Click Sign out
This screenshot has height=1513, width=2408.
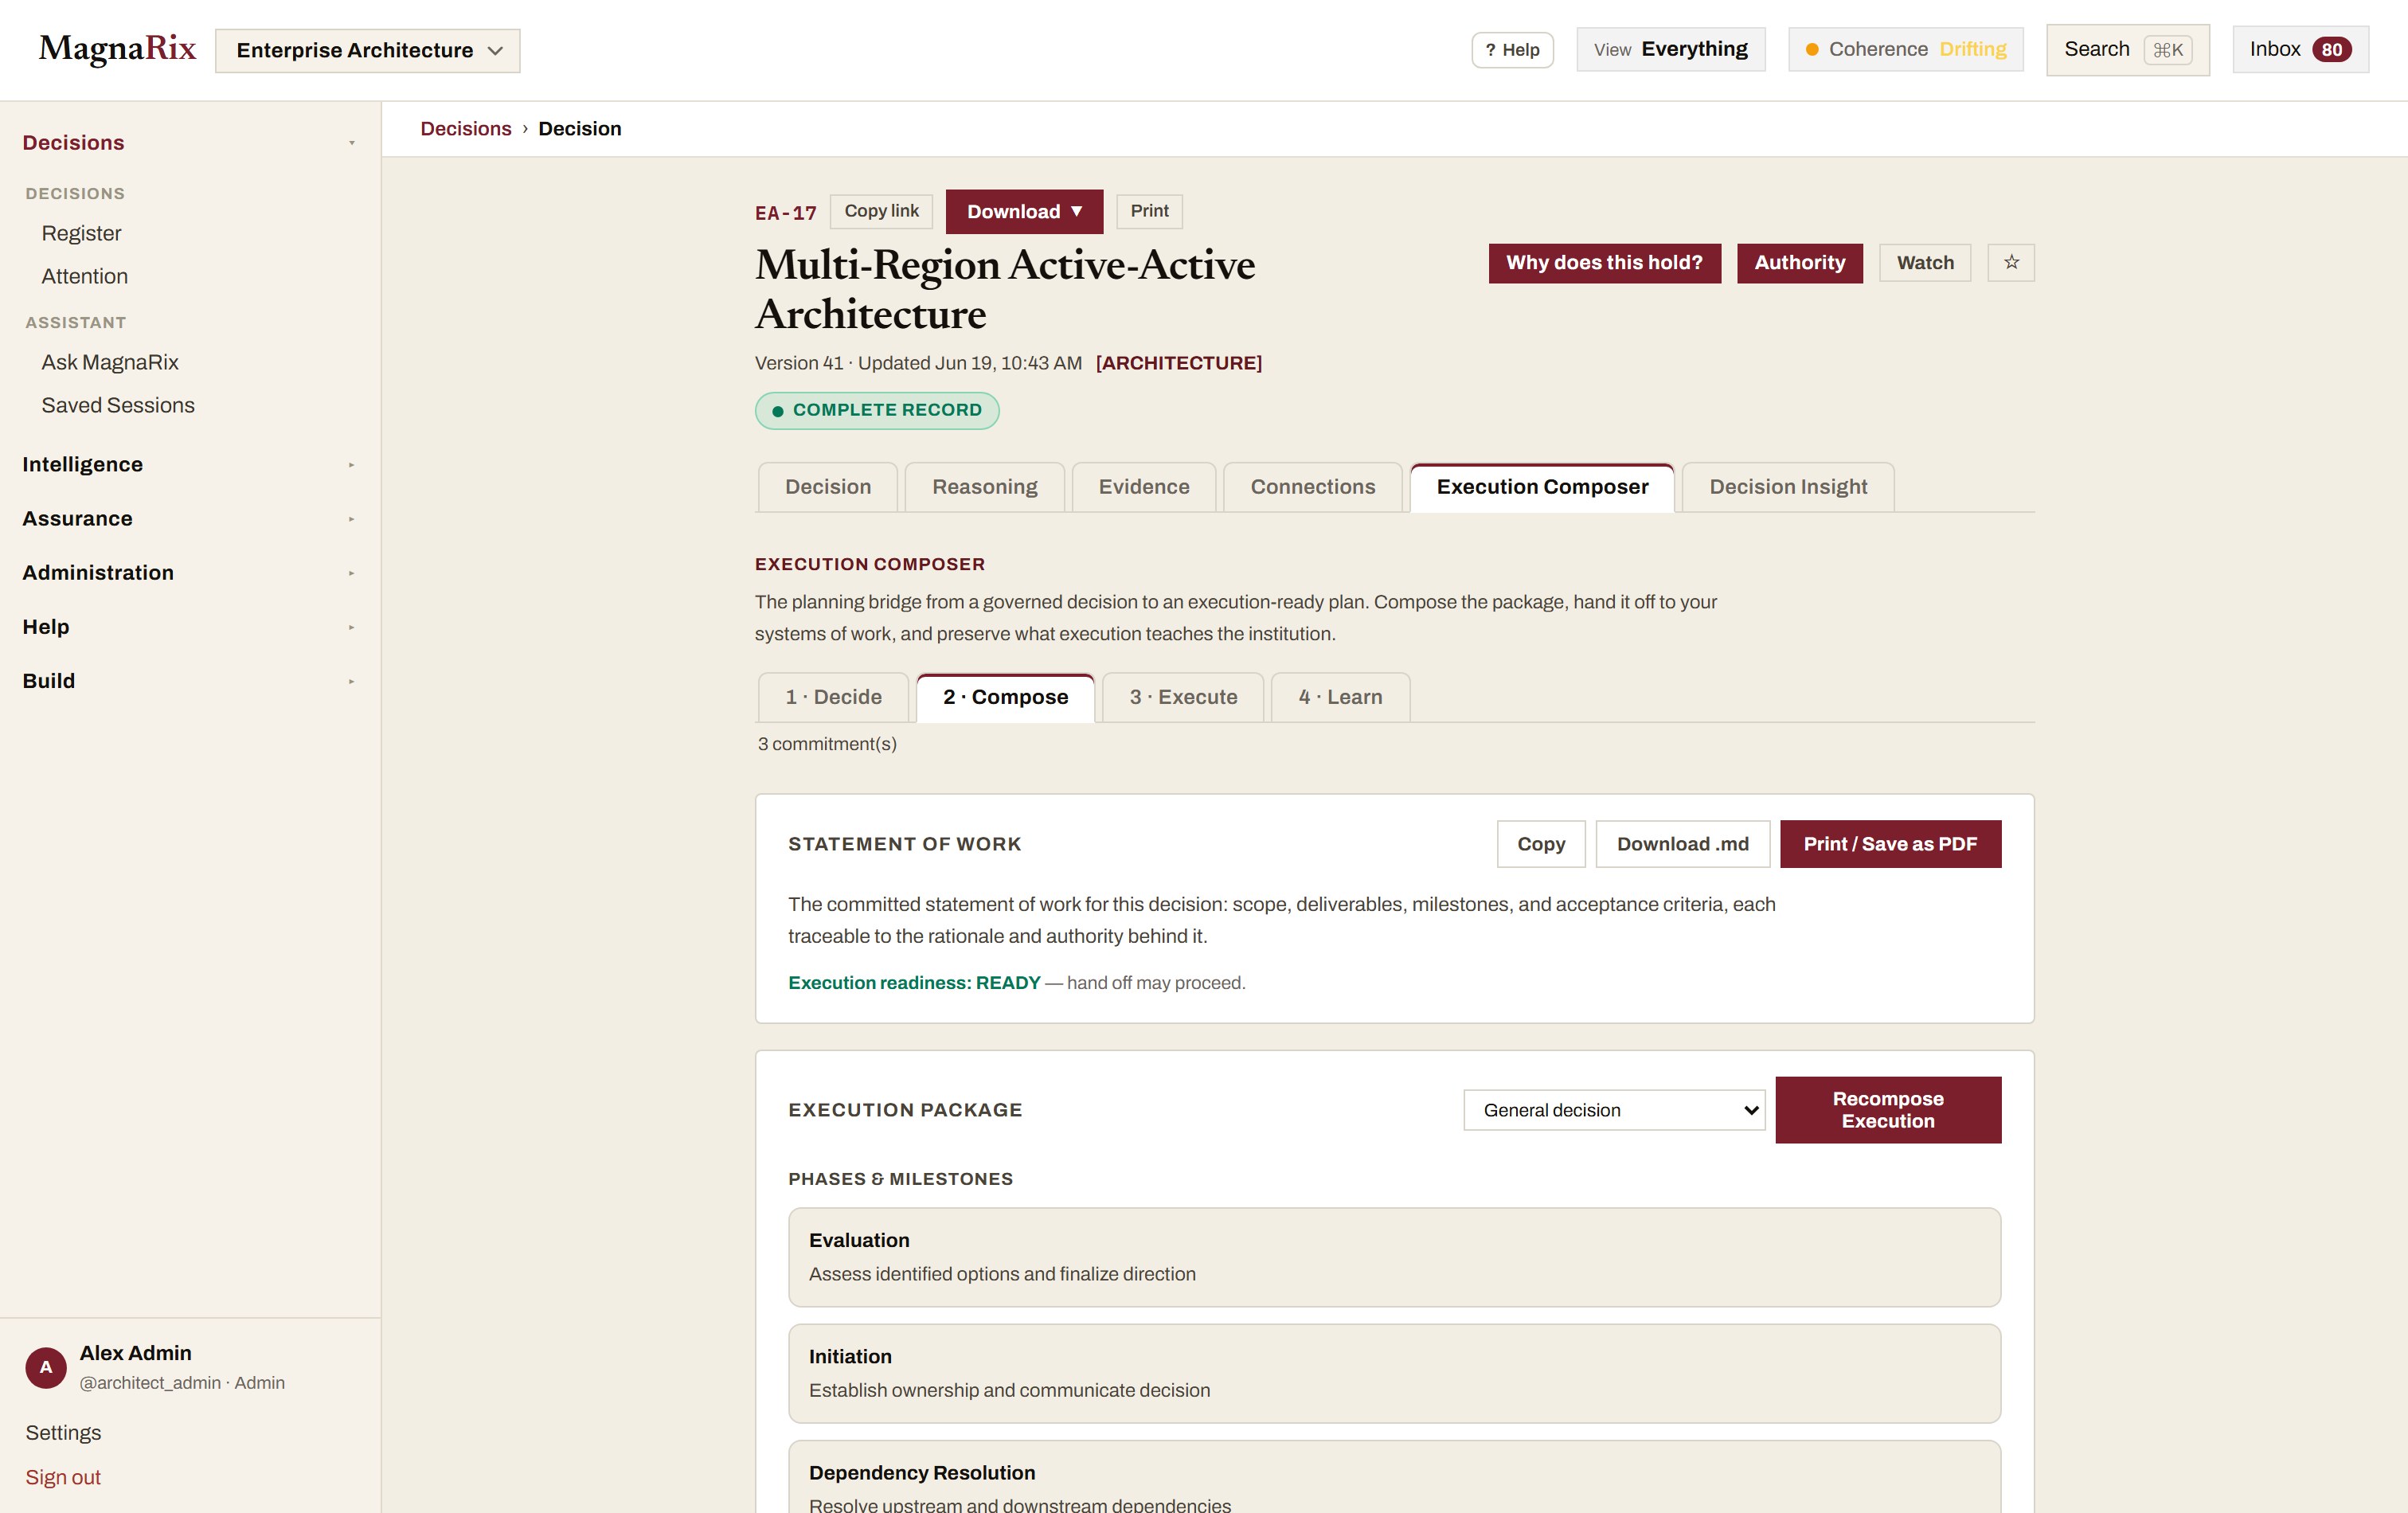tap(63, 1477)
